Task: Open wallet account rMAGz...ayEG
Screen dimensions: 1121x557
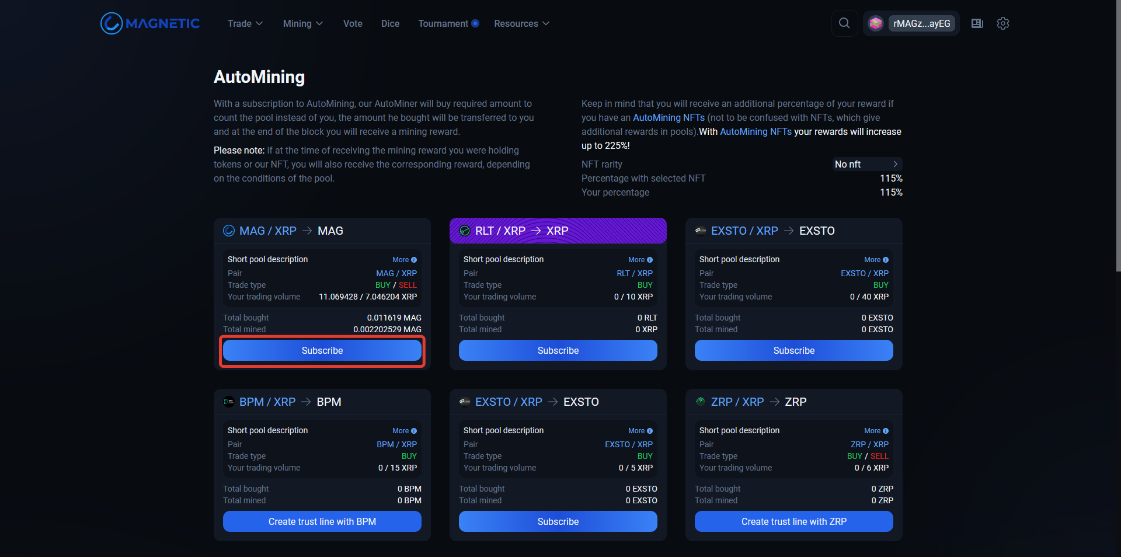Action: (x=921, y=23)
